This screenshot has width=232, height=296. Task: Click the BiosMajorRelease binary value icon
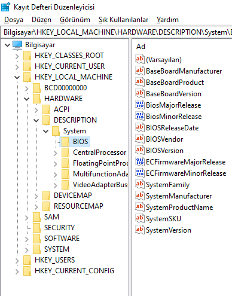(140, 105)
